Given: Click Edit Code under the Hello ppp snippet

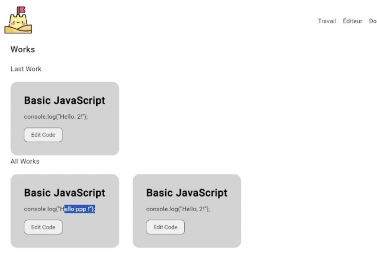Looking at the screenshot, I should point(43,227).
